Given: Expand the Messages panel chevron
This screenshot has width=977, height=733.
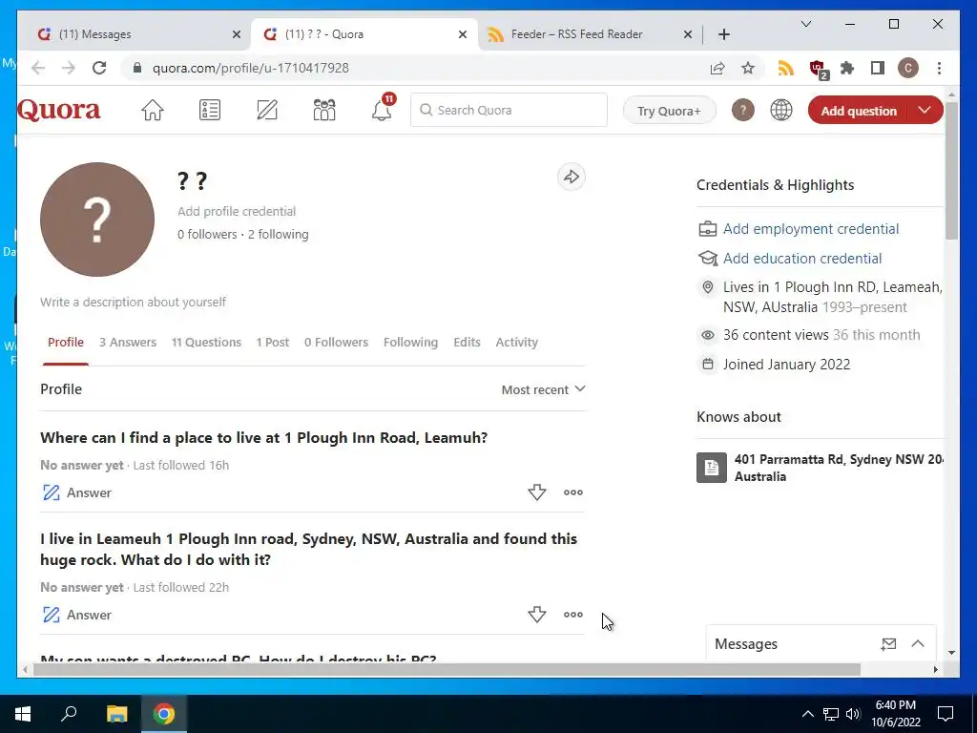Looking at the screenshot, I should [x=918, y=644].
